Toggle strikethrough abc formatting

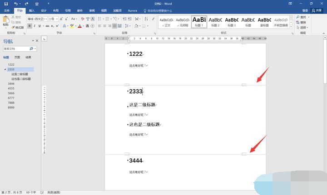[47, 26]
